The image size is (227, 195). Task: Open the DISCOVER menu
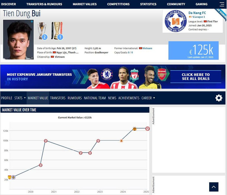point(8,4)
